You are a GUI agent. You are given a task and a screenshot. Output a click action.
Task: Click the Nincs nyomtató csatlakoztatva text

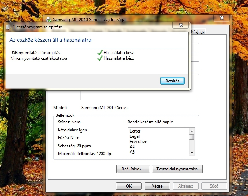(x=39, y=58)
